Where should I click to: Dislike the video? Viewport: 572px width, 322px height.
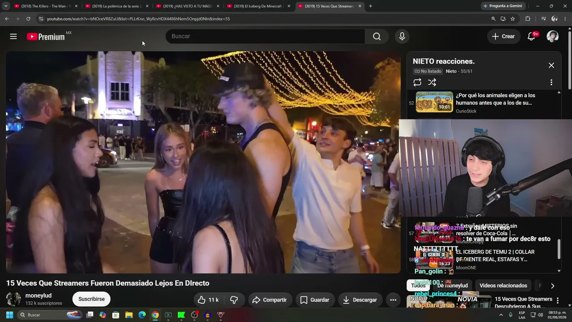(x=234, y=300)
